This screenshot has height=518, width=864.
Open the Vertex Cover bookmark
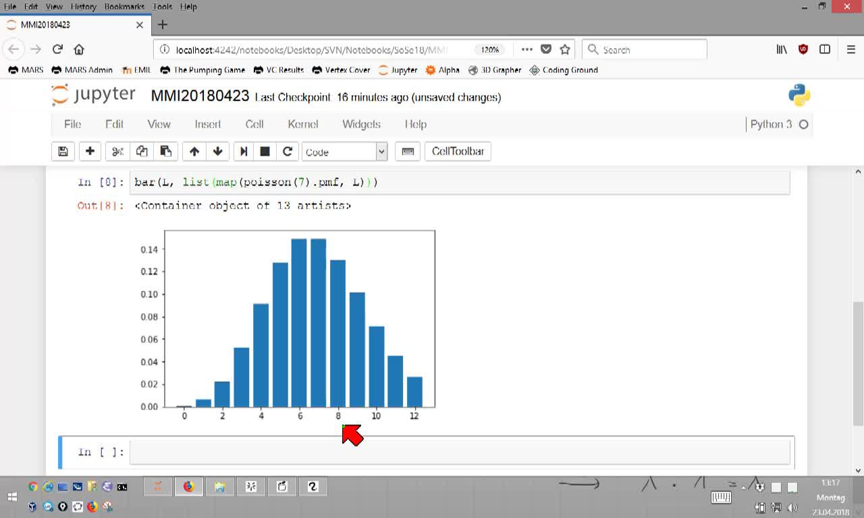[341, 69]
